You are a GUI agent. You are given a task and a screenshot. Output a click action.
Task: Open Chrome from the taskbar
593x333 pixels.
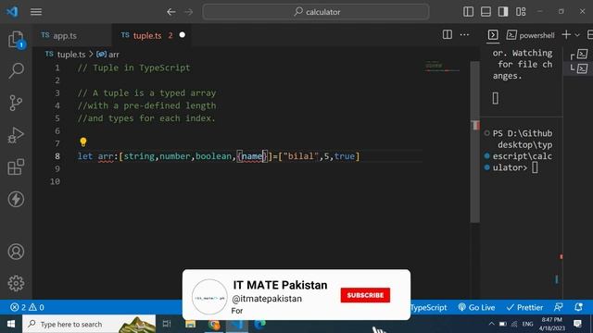[x=214, y=324]
